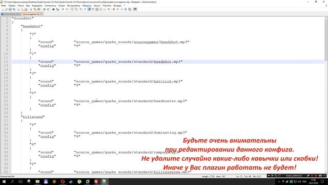Viewport: 328px width, 185px height.
Task: Click the red Record Macro icon
Action: coord(114,9)
